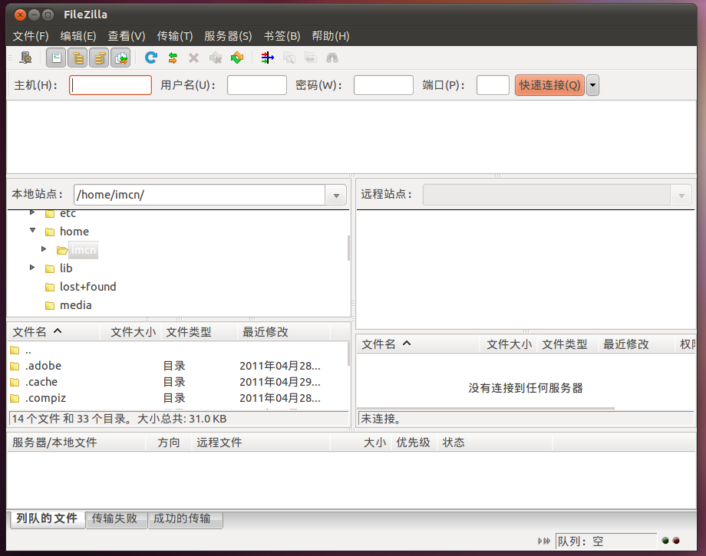Image resolution: width=706 pixels, height=556 pixels.
Task: Collapse the home folder tree node
Action: [32, 230]
